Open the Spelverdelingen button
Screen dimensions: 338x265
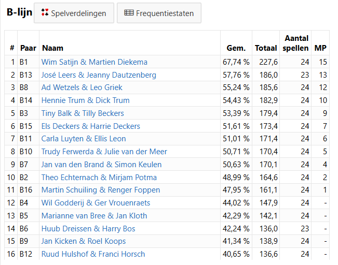[x=73, y=13]
